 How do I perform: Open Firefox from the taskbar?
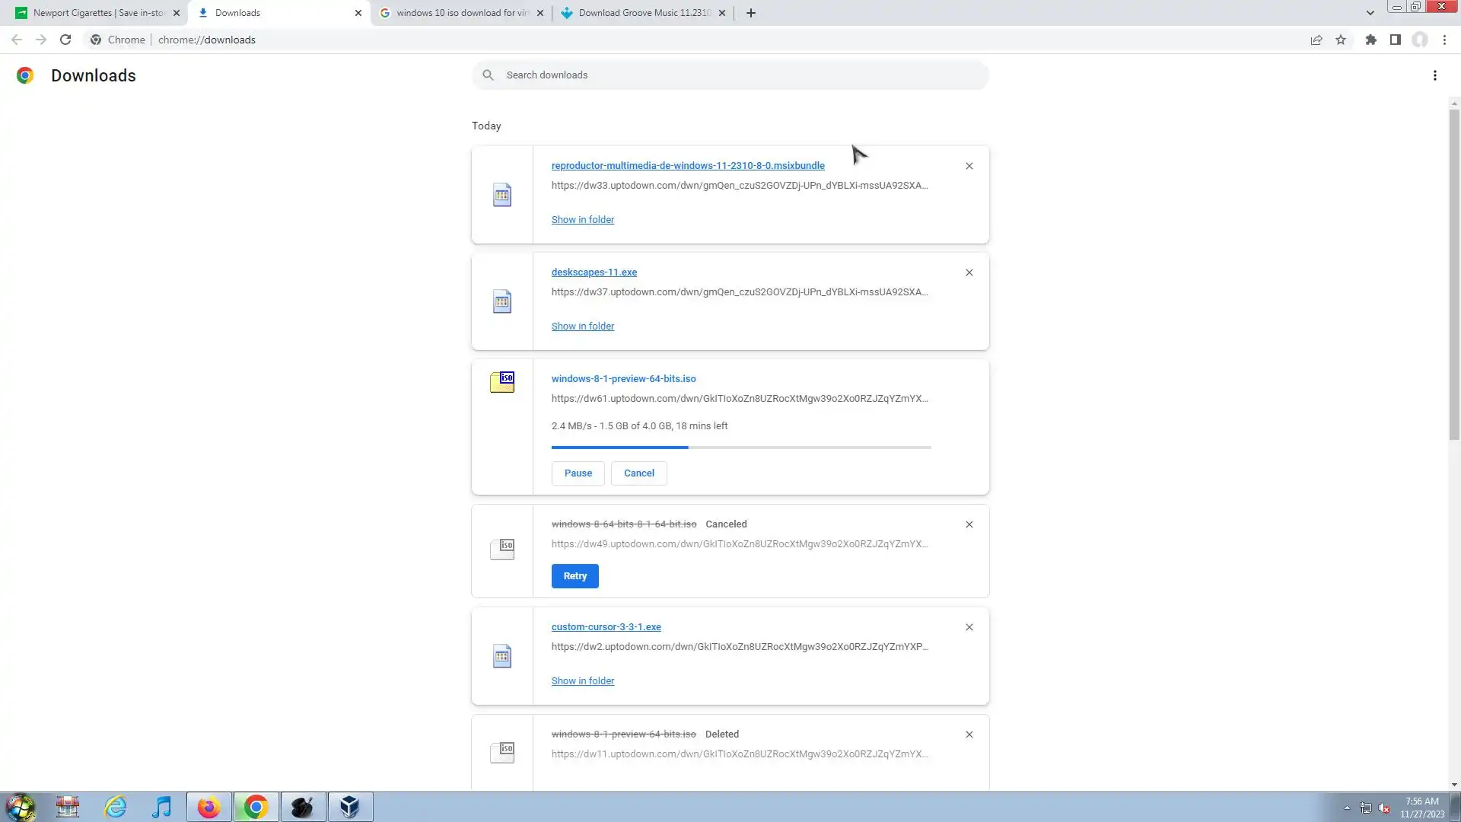pos(208,807)
